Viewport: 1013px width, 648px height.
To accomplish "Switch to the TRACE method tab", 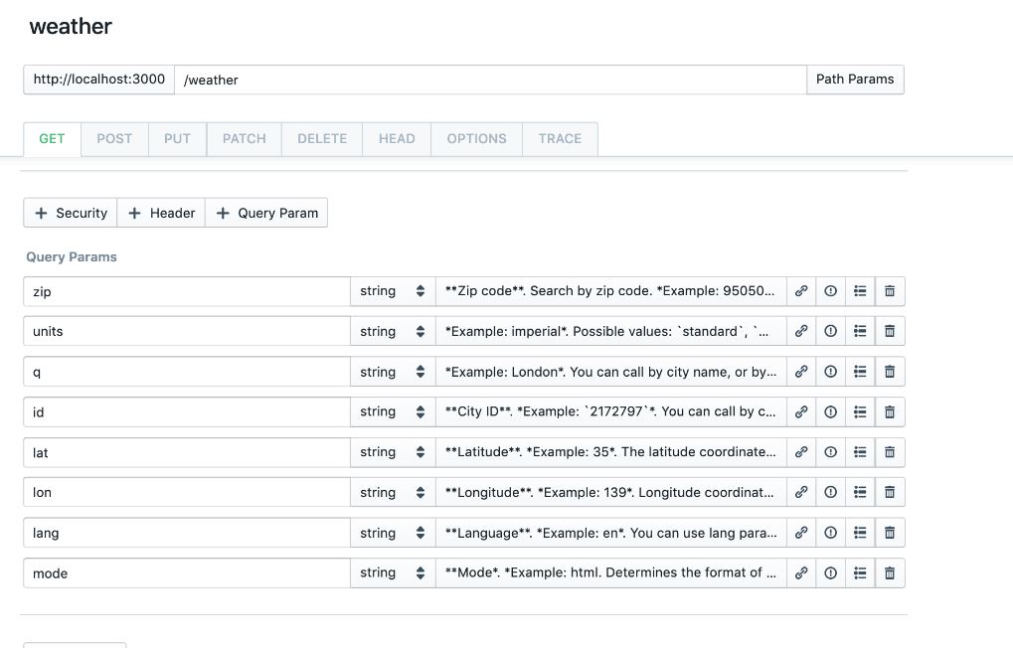I will click(x=560, y=139).
